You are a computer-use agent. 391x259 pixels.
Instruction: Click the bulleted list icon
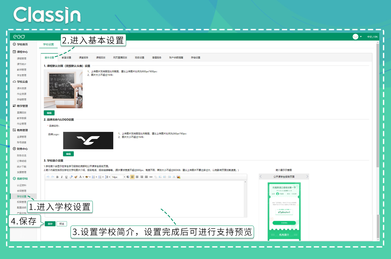(x=100, y=177)
